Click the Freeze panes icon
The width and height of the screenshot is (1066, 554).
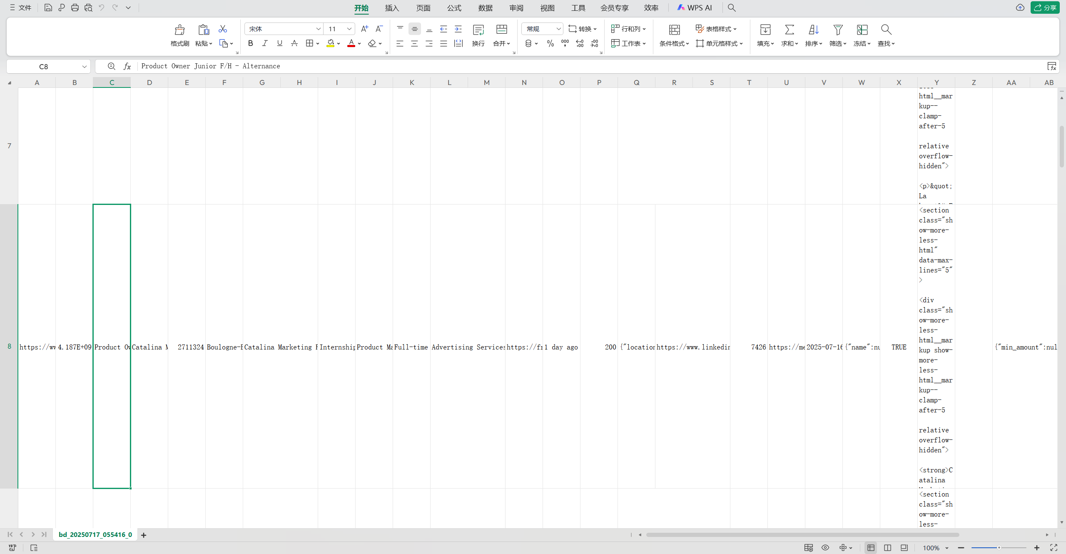862,30
